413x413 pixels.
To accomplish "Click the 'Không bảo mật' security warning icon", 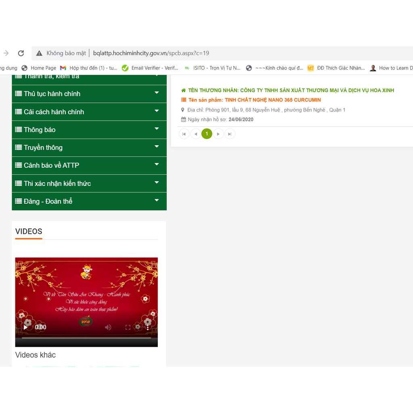I will coord(39,53).
